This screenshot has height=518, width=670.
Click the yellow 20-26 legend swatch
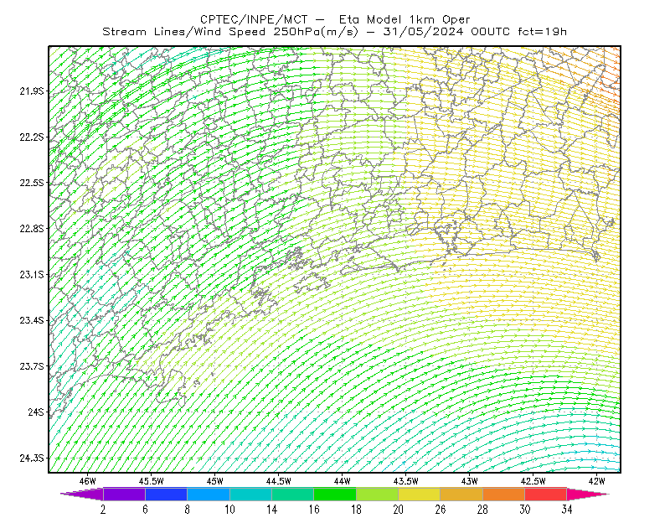tap(420, 494)
